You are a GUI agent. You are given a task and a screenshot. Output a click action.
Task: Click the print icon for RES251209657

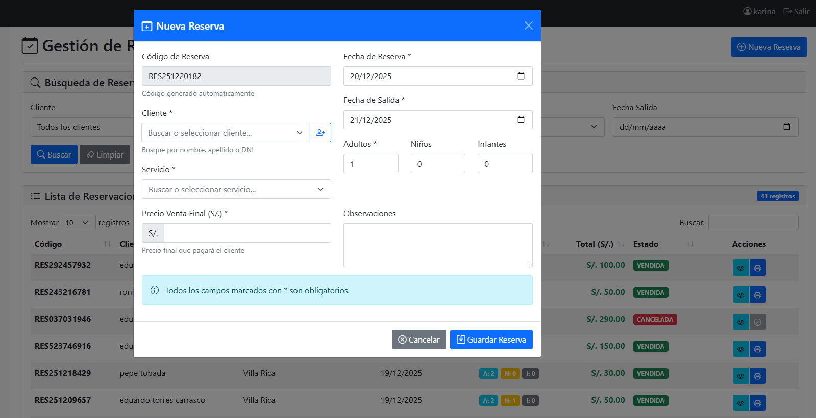point(757,403)
